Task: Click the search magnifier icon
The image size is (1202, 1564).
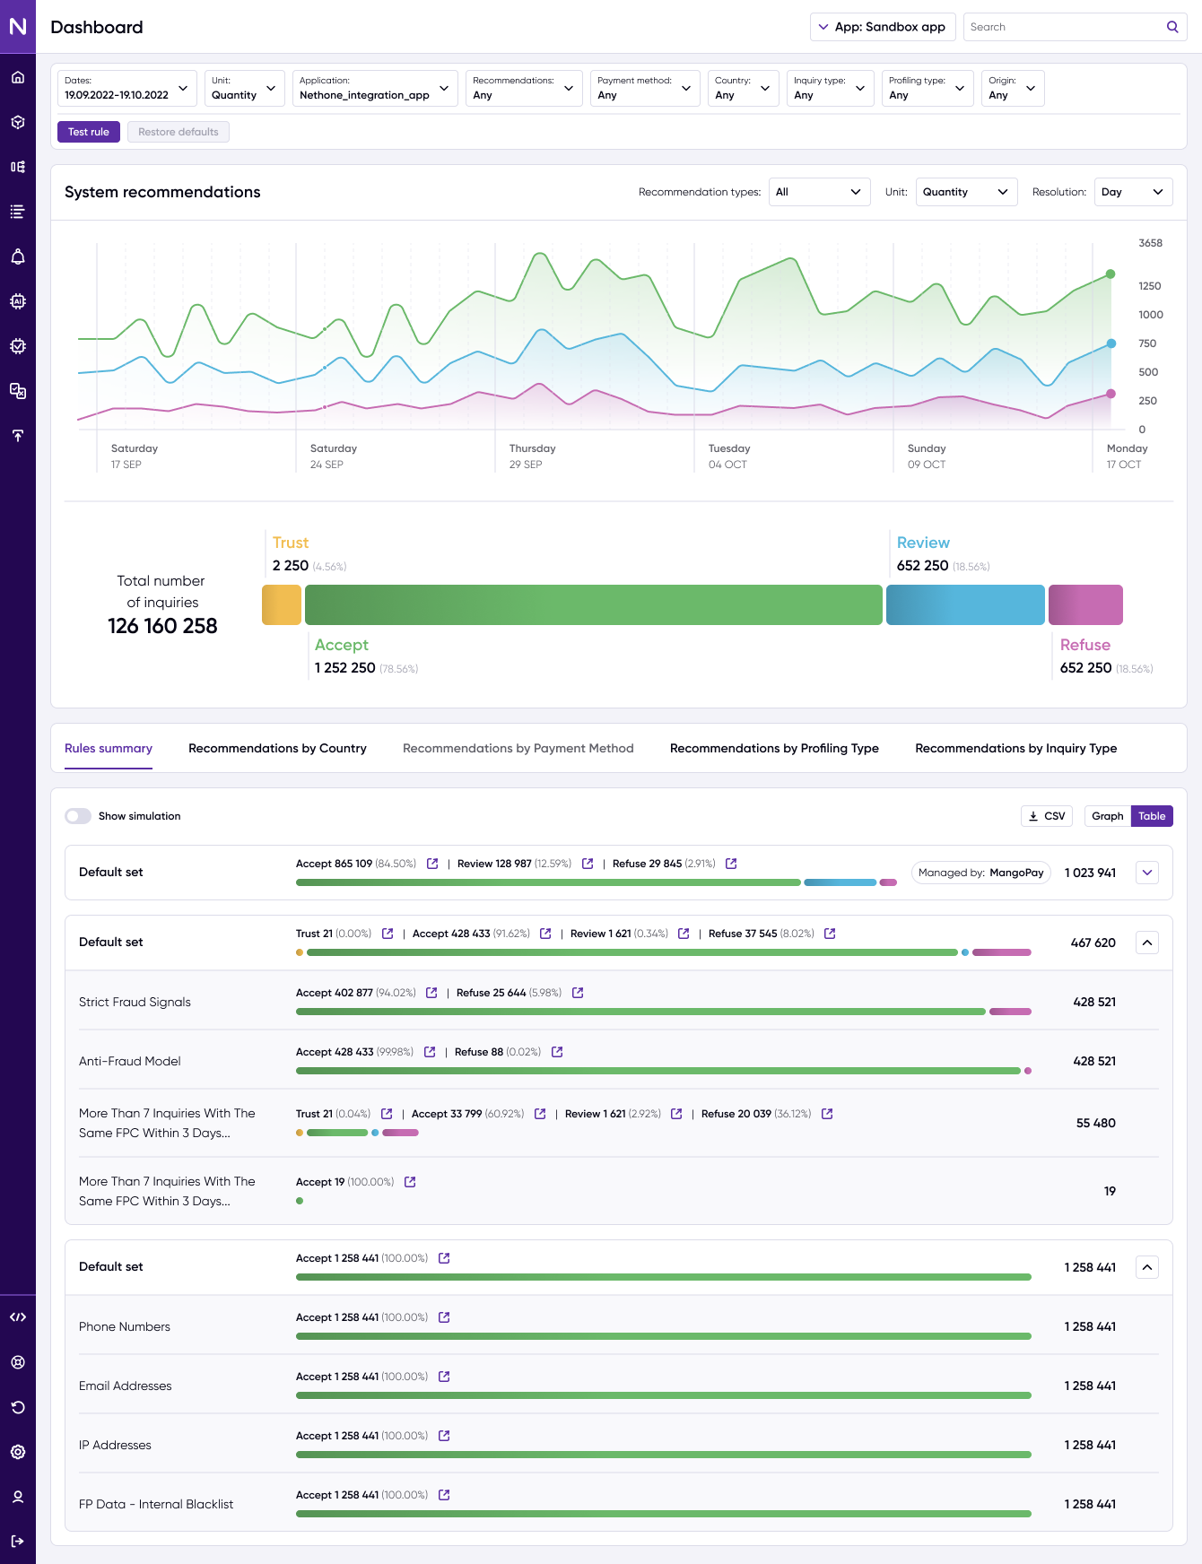Action: [1172, 27]
